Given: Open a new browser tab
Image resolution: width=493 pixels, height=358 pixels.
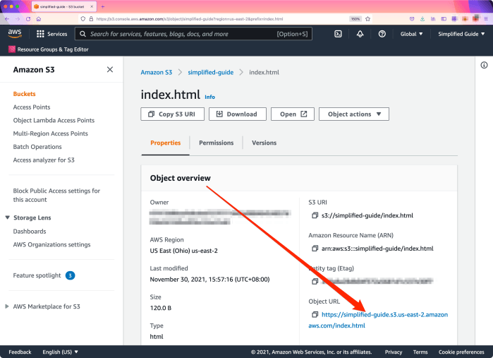Looking at the screenshot, I should [103, 6].
